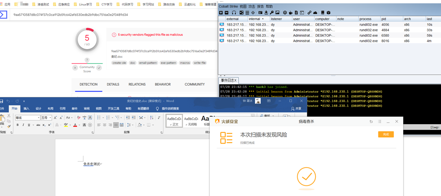Toggle bold formatting in Word
Viewport: 441px width, 196px height.
[x=18, y=125]
